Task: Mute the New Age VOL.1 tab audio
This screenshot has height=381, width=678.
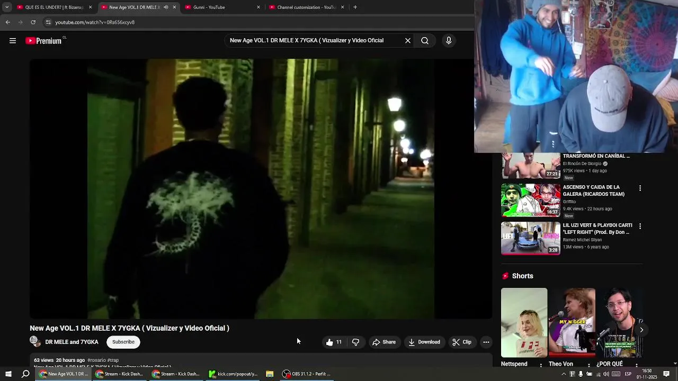Action: pyautogui.click(x=166, y=7)
